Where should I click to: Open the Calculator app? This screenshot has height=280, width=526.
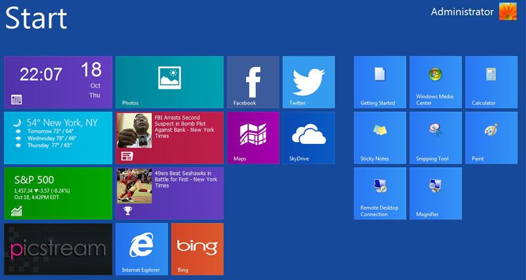(x=490, y=82)
